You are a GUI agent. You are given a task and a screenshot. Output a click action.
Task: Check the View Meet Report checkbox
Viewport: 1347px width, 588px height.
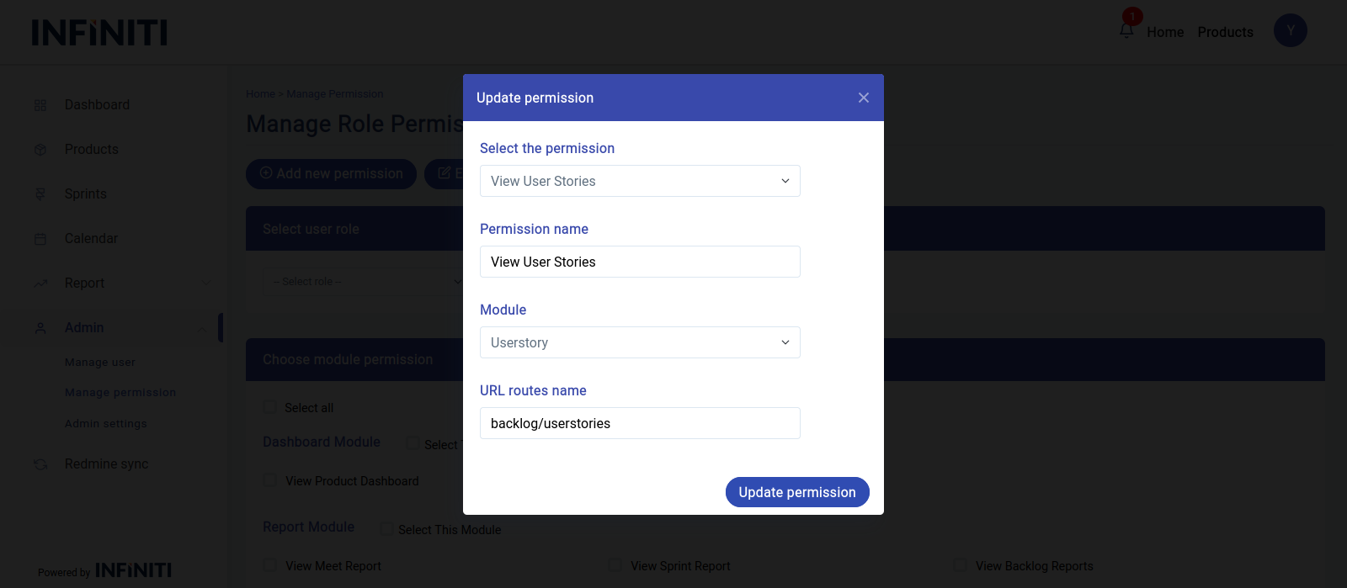coord(270,565)
